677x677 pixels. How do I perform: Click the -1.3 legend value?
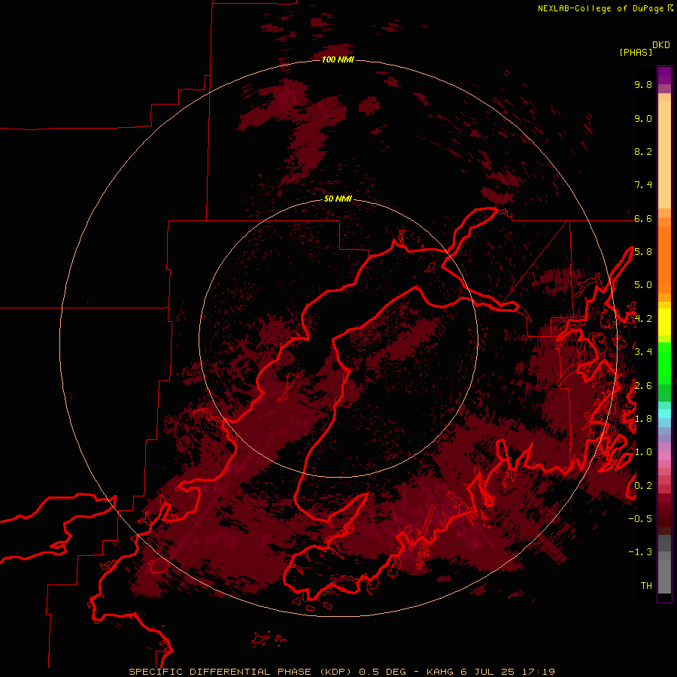[x=640, y=552]
